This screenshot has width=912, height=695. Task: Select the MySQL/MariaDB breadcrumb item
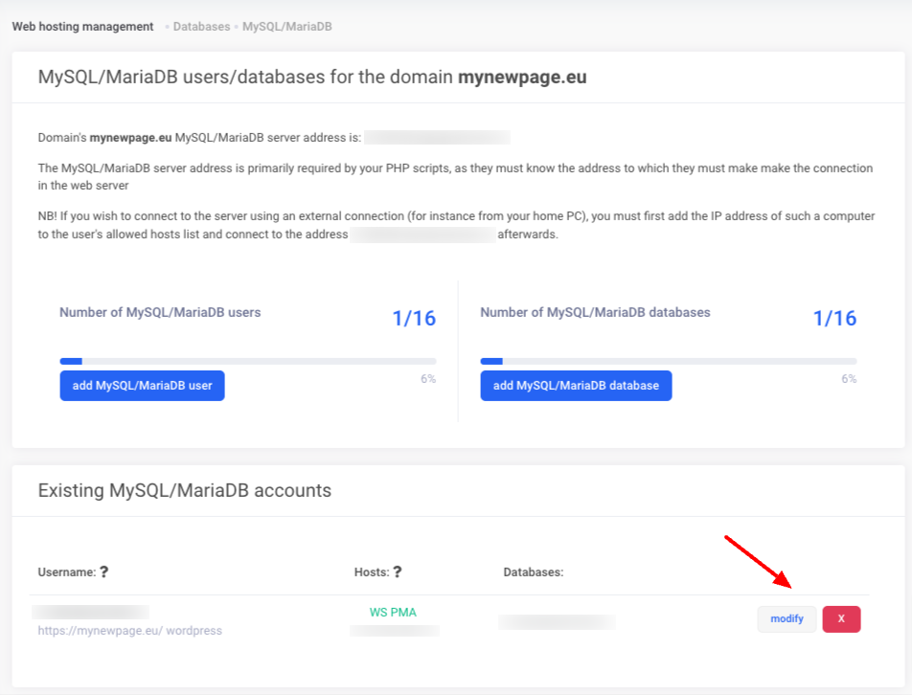pos(286,27)
